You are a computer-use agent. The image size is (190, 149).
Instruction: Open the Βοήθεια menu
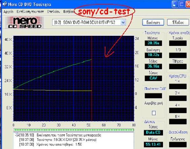[69, 12]
